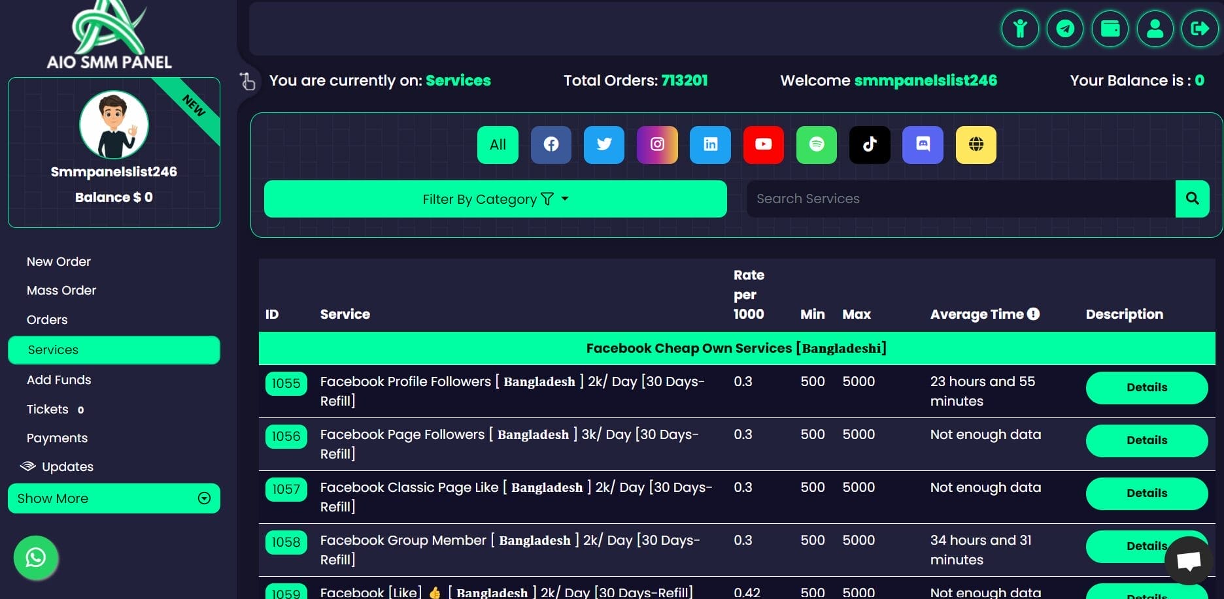Filter services by Facebook icon
The image size is (1224, 599).
click(551, 144)
